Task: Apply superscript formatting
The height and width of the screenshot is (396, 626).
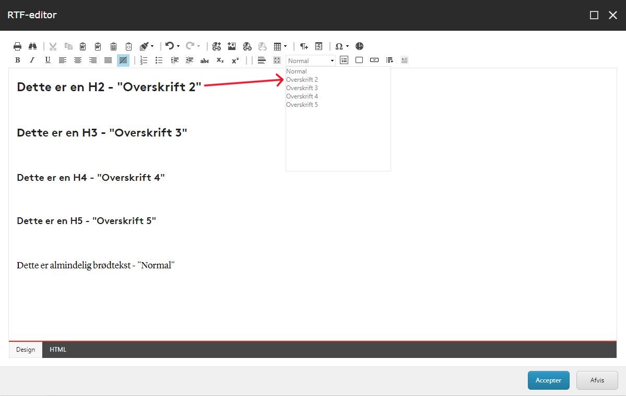Action: 235,60
